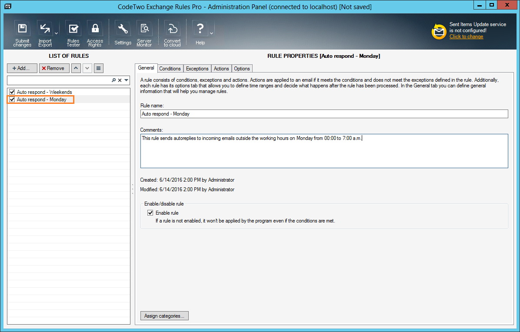Expand the Import Export dropdown arrow
Viewport: 520px width, 332px height.
57,33
